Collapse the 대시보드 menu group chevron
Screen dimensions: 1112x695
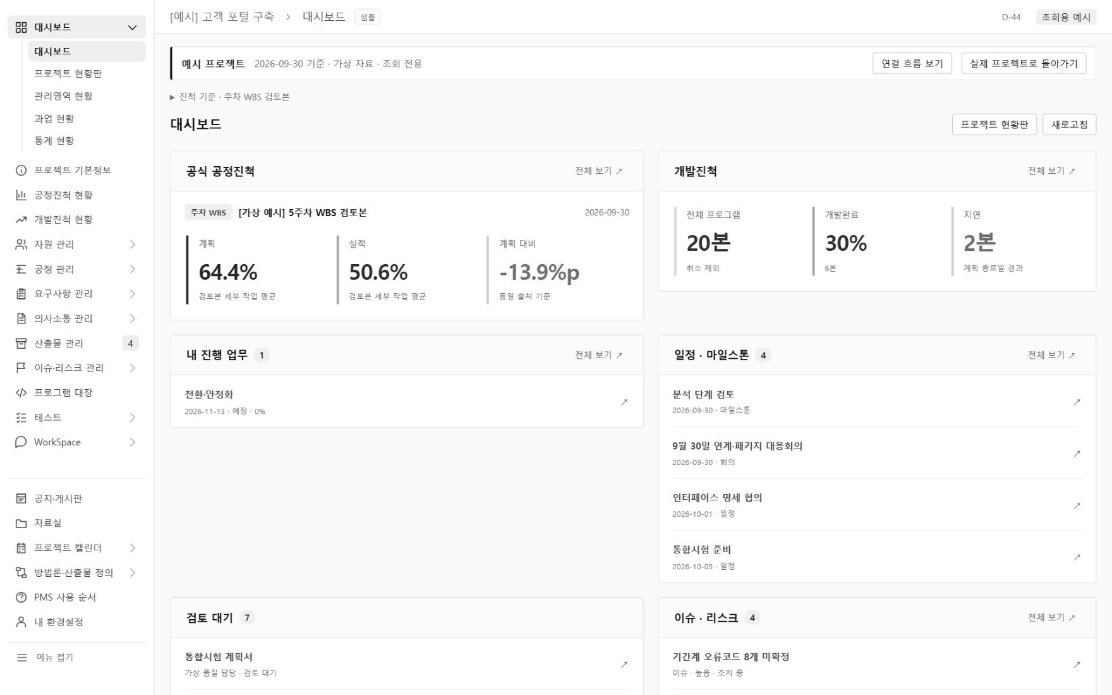click(x=132, y=28)
